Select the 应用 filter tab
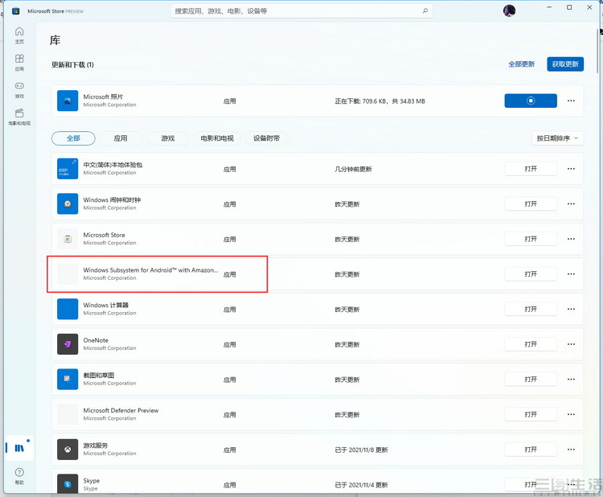The image size is (603, 497). 121,138
